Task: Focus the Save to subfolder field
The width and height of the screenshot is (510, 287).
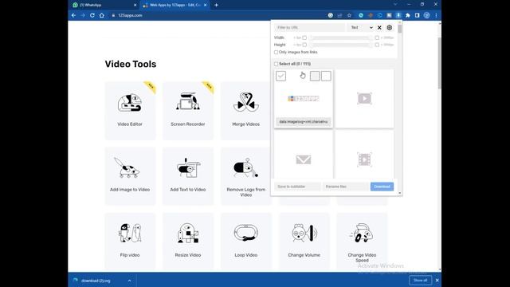Action: coord(297,187)
